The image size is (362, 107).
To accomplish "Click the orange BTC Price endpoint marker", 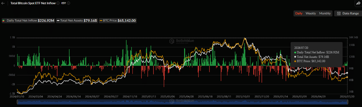I will pyautogui.click(x=347, y=77).
